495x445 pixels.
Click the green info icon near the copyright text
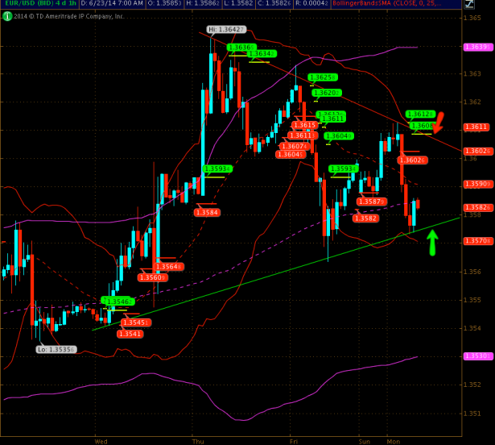tap(6, 15)
